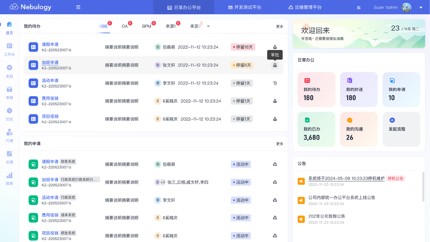
Task: Open 请假申请 link in 我的待办
Action: pos(50,44)
